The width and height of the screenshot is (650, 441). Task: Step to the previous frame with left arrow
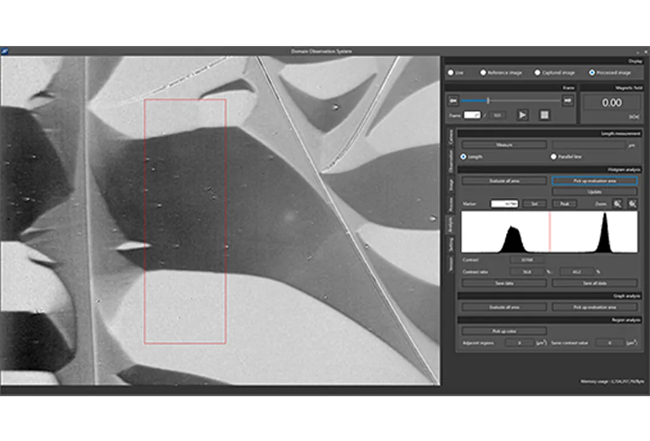(452, 101)
